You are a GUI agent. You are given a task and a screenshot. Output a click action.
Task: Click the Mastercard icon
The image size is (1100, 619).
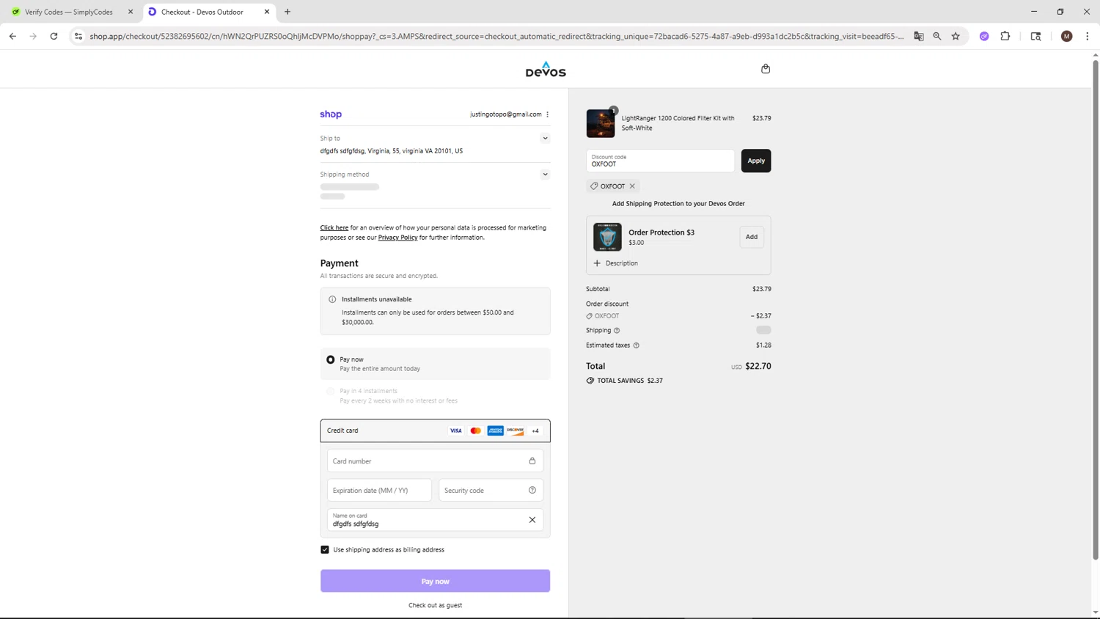[x=475, y=431]
